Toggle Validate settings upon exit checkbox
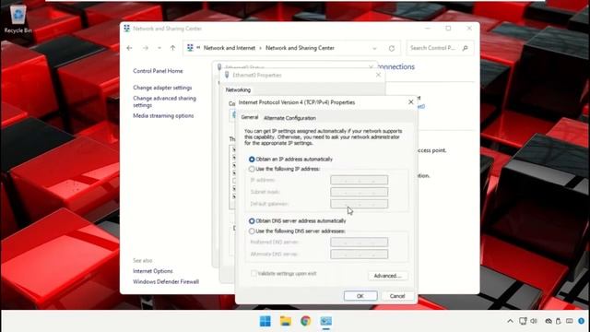Image resolution: width=590 pixels, height=332 pixels. 254,274
